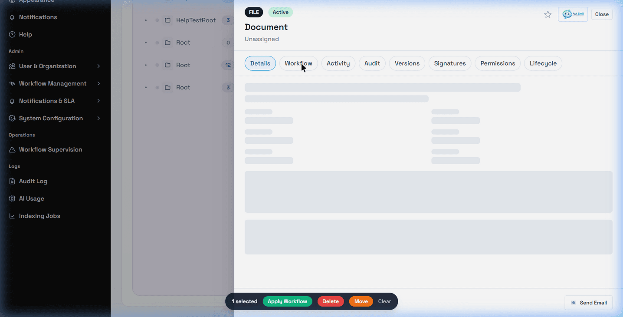Open the Permissions tab
Screen dimensions: 623x317
click(498, 63)
